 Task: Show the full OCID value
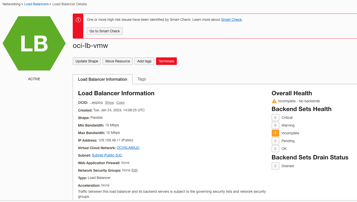pos(109,103)
